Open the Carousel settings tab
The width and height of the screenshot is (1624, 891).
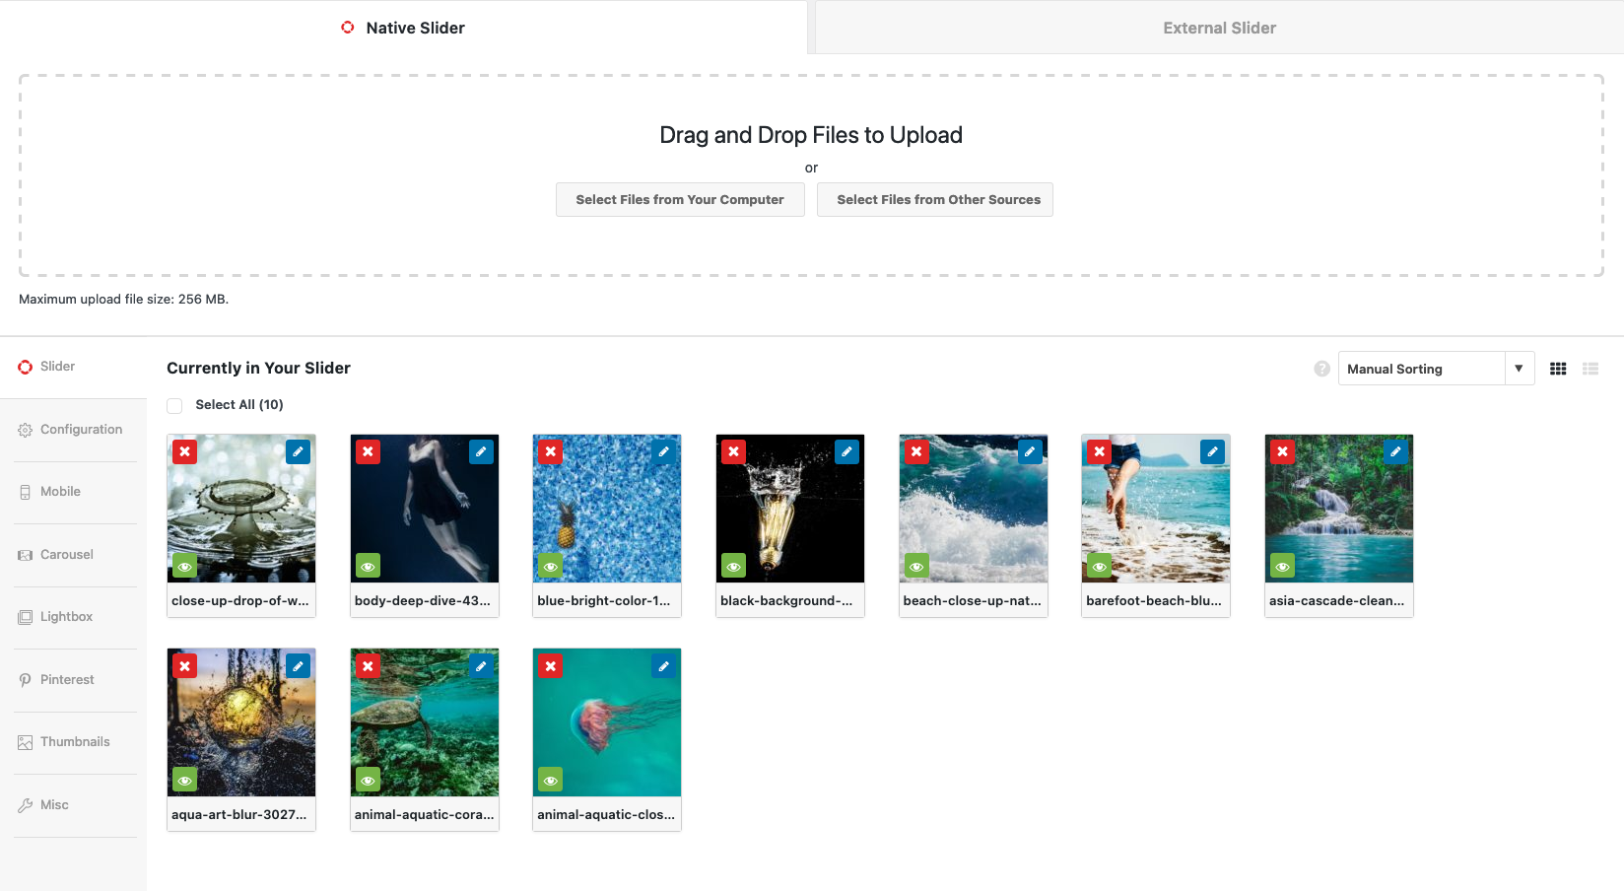pyautogui.click(x=66, y=555)
